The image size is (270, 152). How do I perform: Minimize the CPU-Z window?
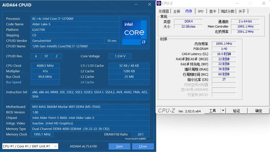tap(237, 3)
